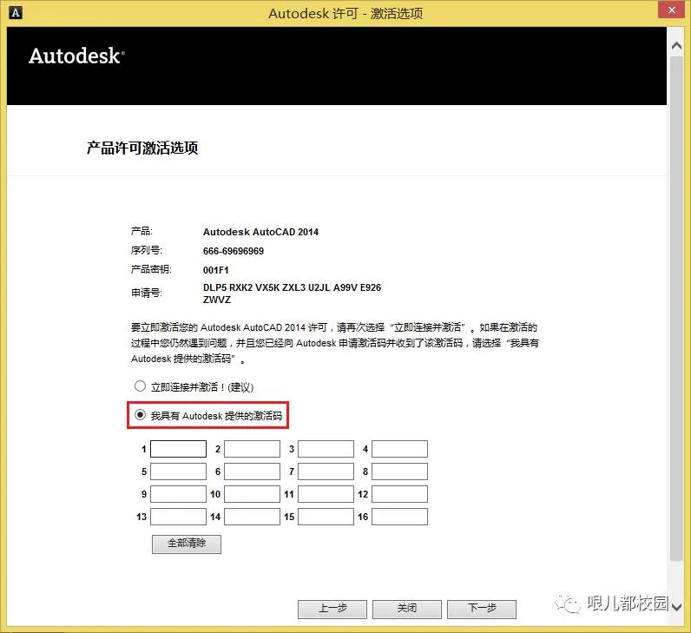Click activation code field 8
This screenshot has height=633, width=691.
[x=399, y=471]
